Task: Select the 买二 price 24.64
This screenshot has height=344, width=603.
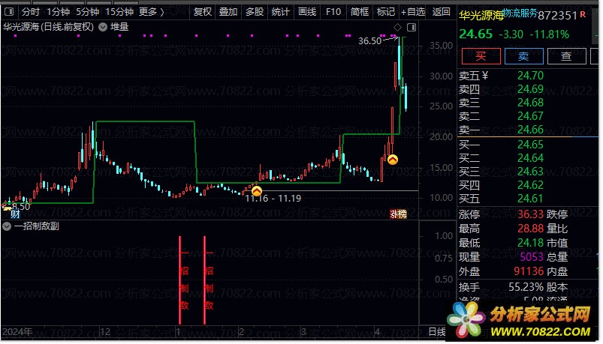Action: (x=530, y=158)
